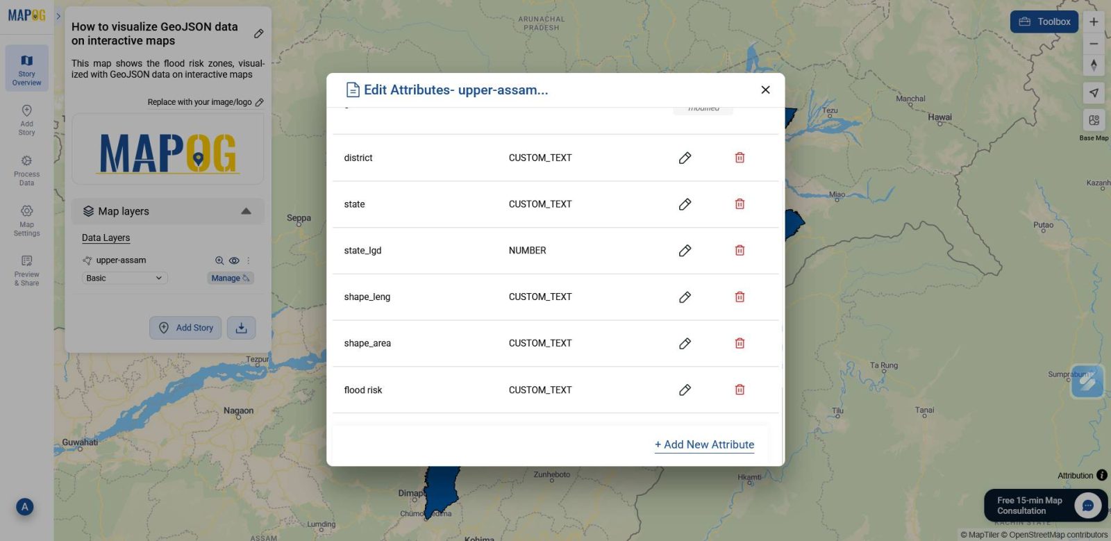Open the Attribution info icon

pyautogui.click(x=1102, y=476)
